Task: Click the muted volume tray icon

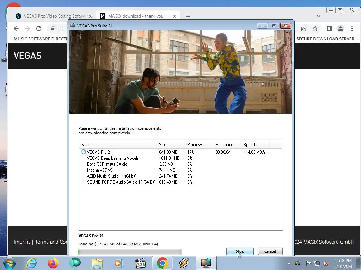Action: coord(325,263)
